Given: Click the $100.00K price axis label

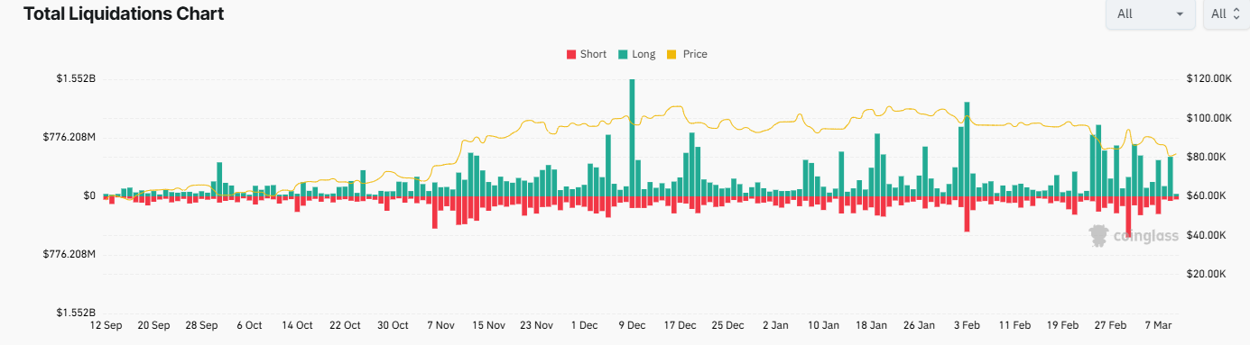Looking at the screenshot, I should [1209, 118].
